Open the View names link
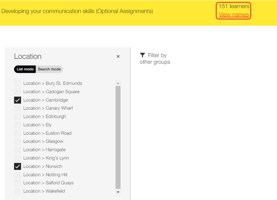277x200 pixels. tap(234, 15)
